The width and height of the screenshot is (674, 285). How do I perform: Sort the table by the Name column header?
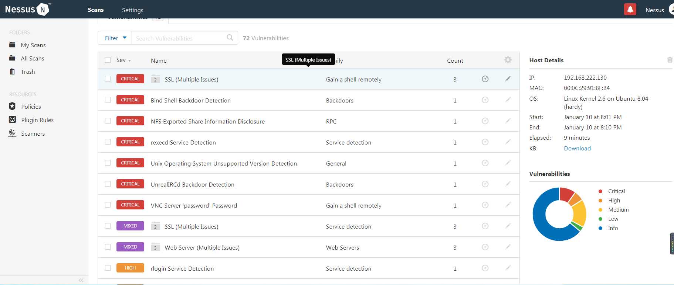click(x=159, y=60)
